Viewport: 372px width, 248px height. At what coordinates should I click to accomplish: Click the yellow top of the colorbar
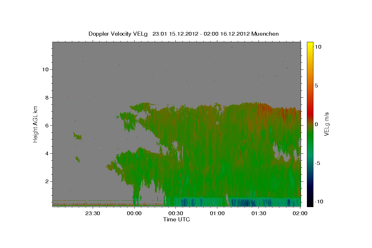tap(310, 44)
